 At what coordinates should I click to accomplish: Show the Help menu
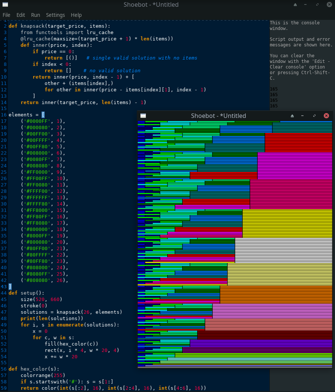[x=76, y=15]
